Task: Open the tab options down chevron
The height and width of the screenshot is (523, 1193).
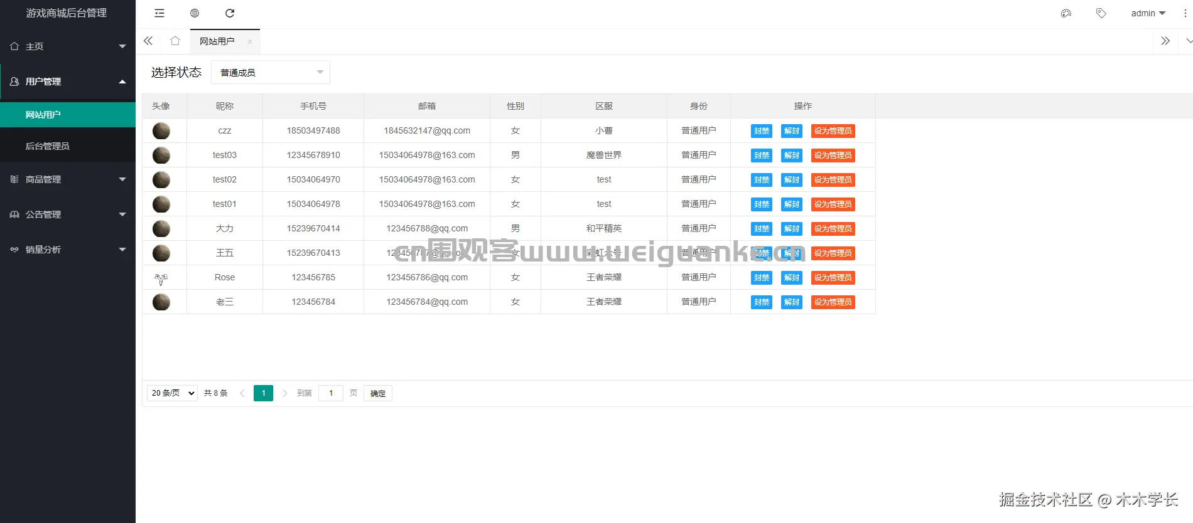Action: pyautogui.click(x=1189, y=41)
